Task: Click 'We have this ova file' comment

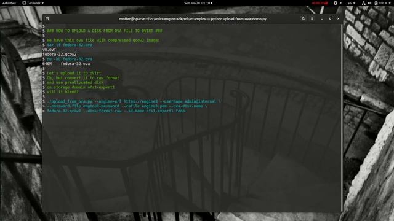Action: [x=103, y=40]
